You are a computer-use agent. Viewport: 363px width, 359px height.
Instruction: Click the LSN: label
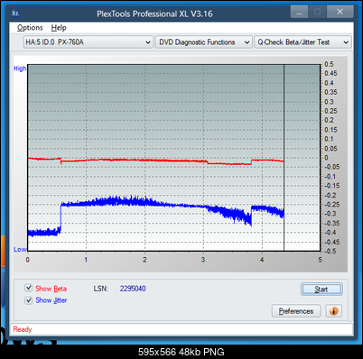coord(100,289)
